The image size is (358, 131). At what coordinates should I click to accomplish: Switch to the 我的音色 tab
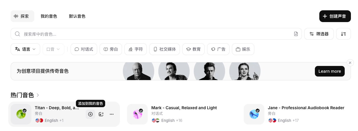point(49,16)
